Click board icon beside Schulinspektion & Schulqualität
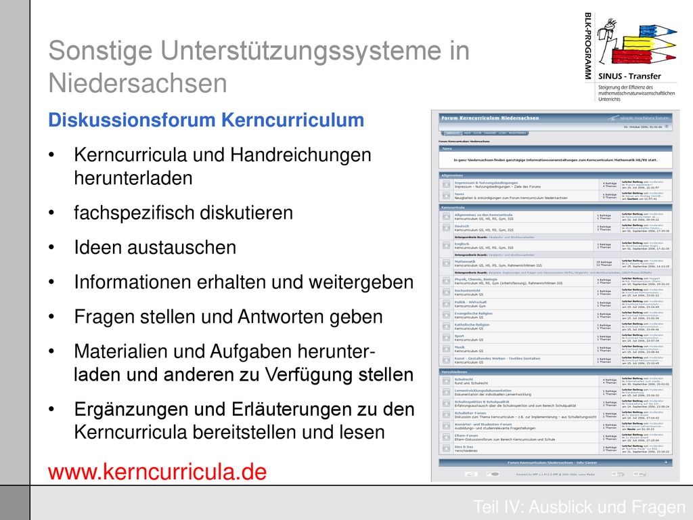Screen dimensions: 693x520 [447, 404]
